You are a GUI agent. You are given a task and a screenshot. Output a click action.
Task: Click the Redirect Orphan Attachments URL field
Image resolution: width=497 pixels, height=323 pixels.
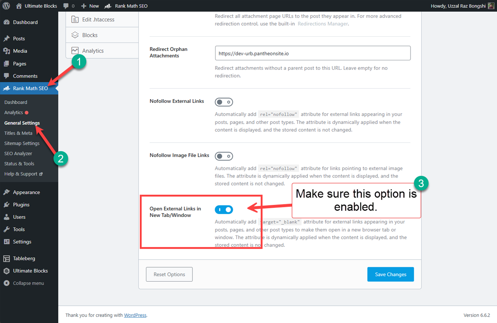point(312,52)
